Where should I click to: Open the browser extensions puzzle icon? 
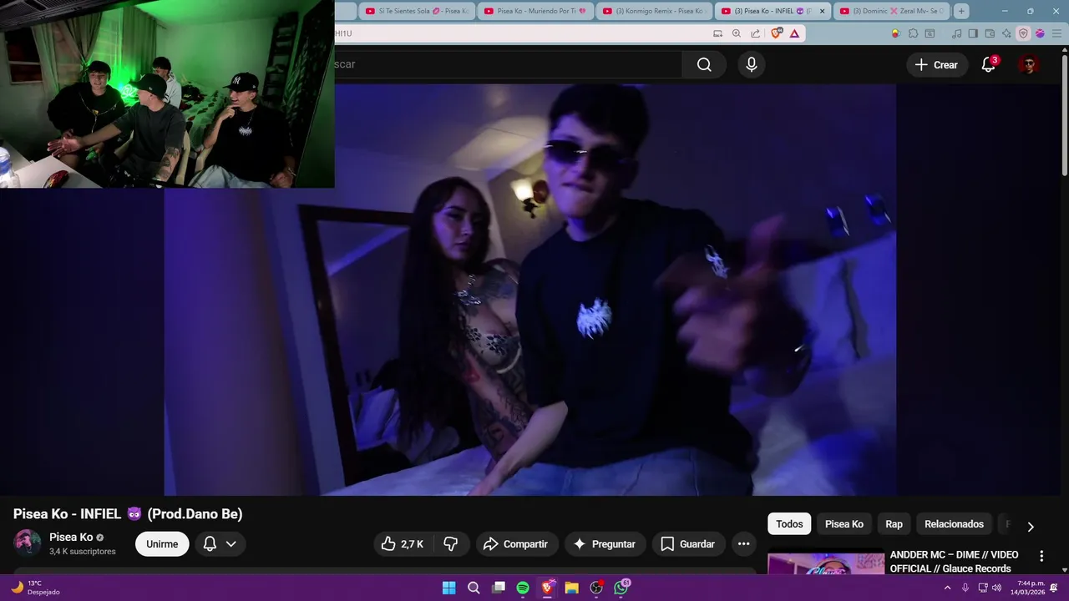click(x=913, y=33)
